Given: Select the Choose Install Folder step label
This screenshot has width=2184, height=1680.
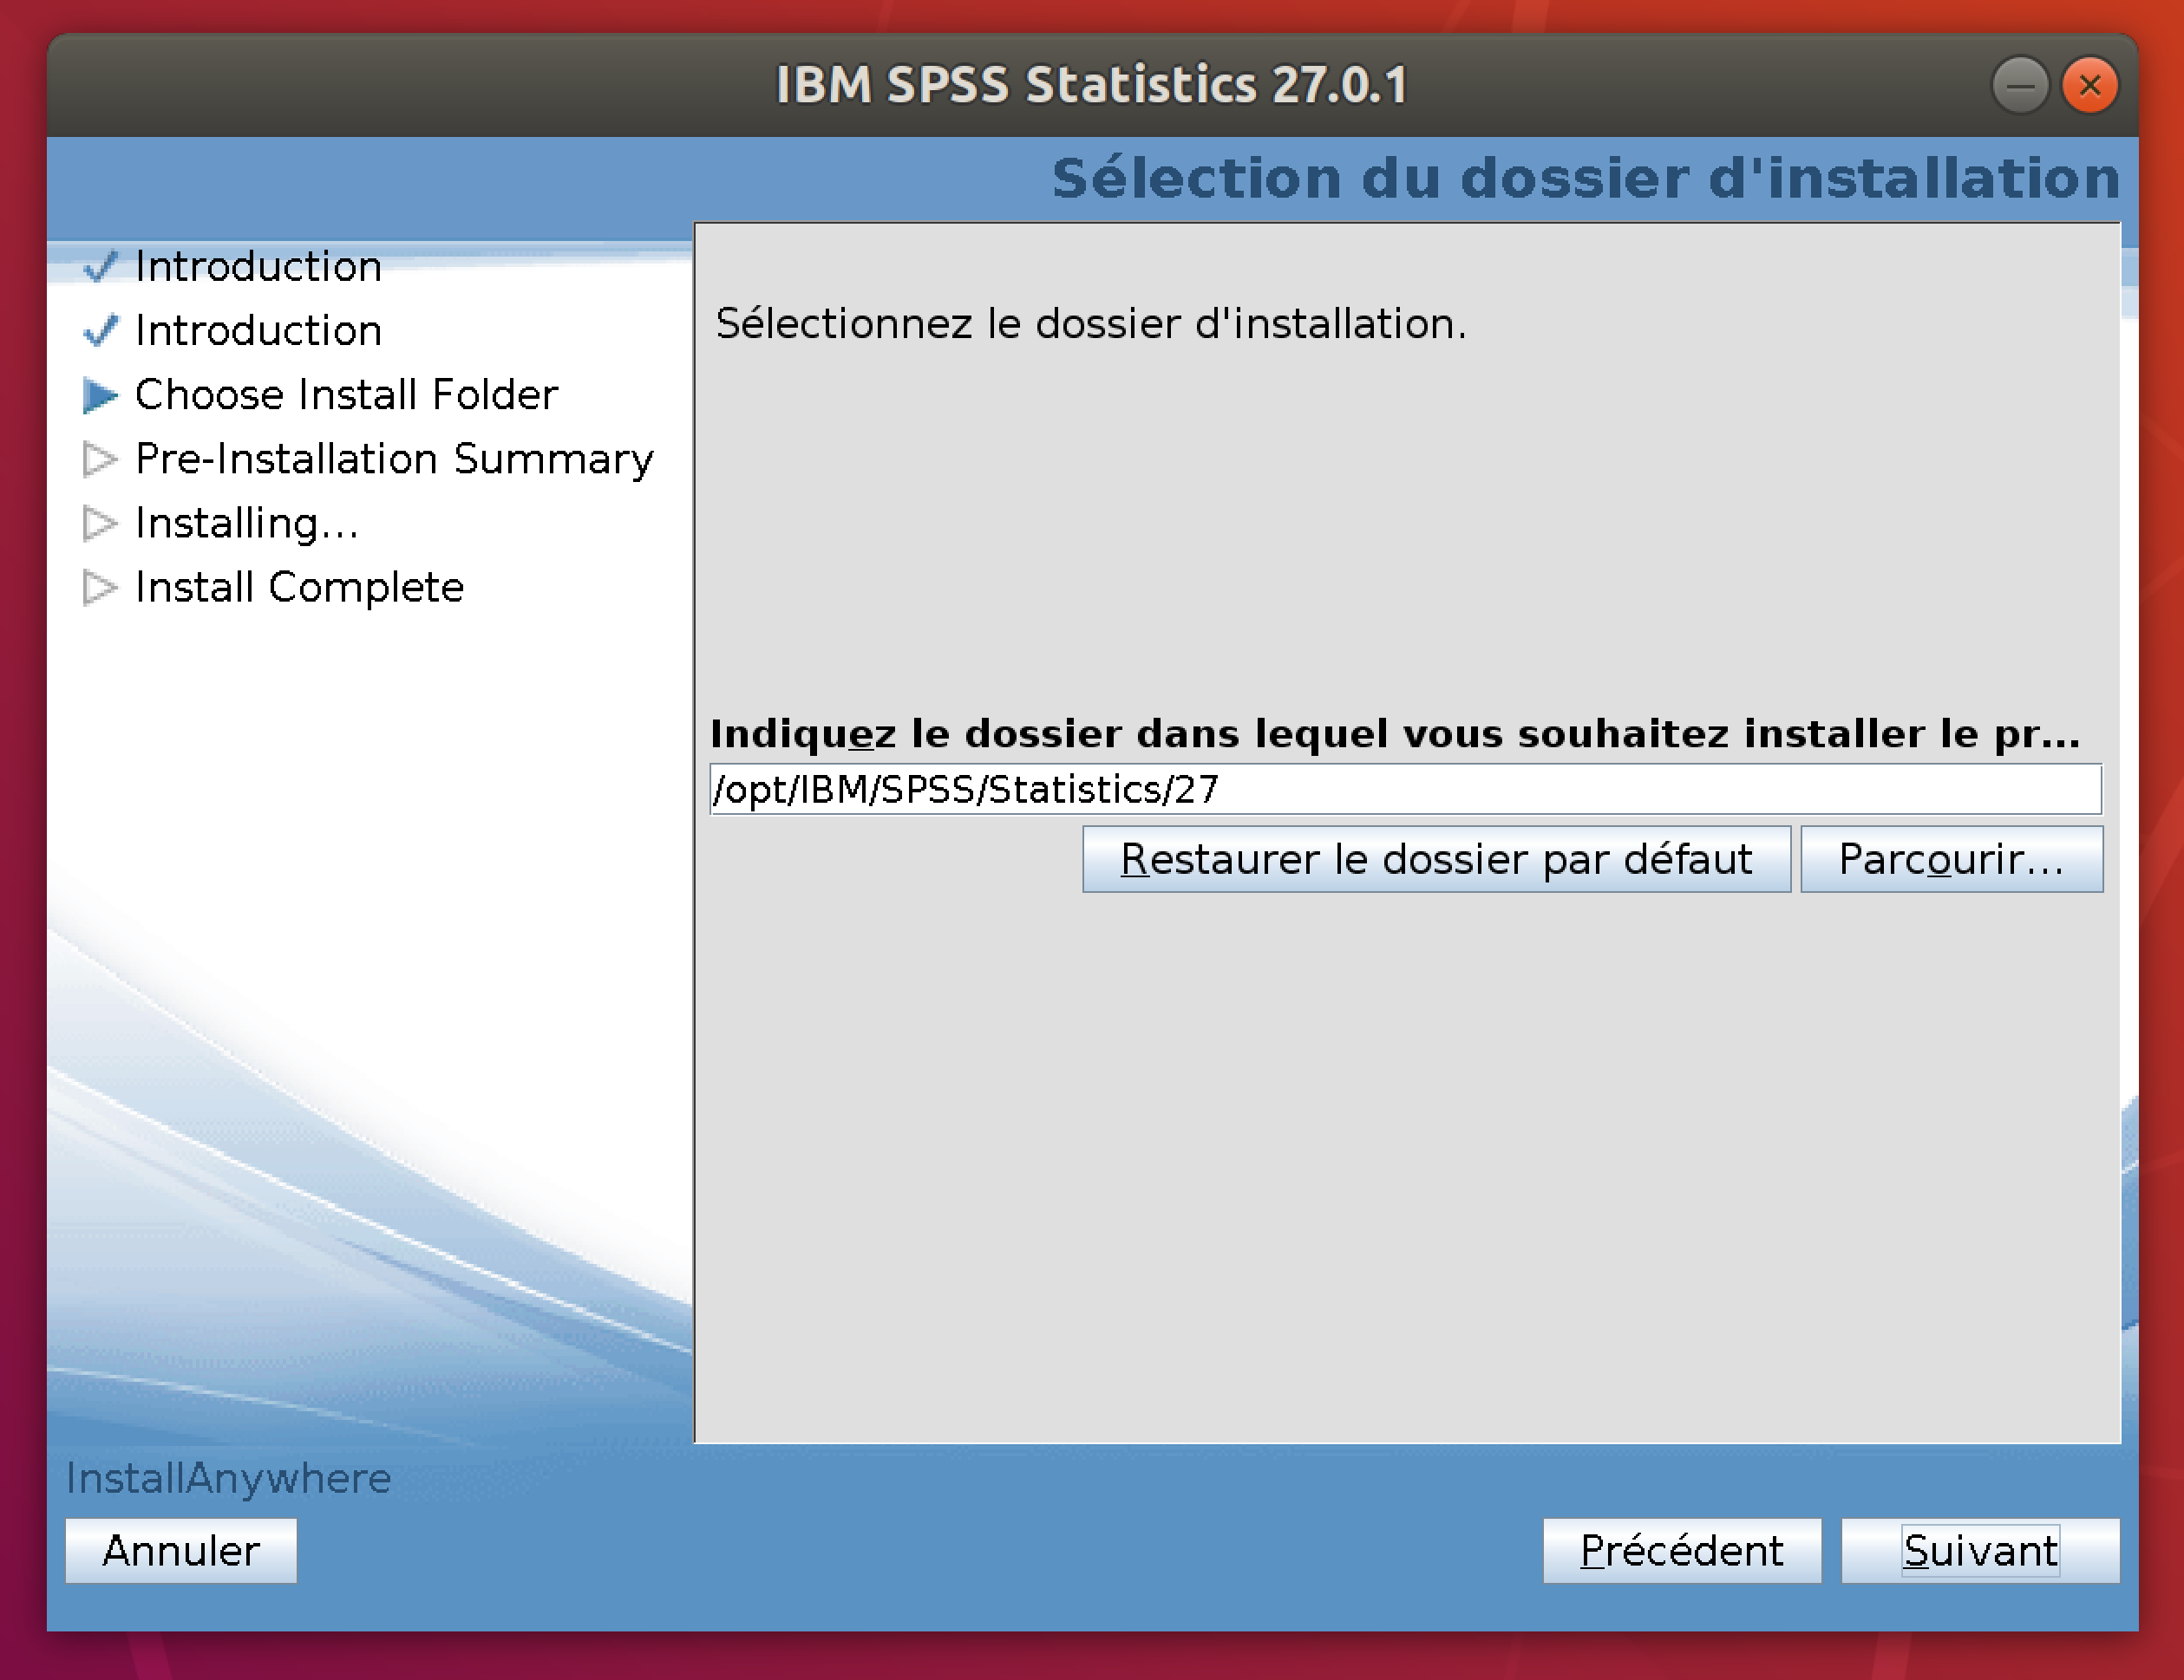Looking at the screenshot, I should click(346, 394).
